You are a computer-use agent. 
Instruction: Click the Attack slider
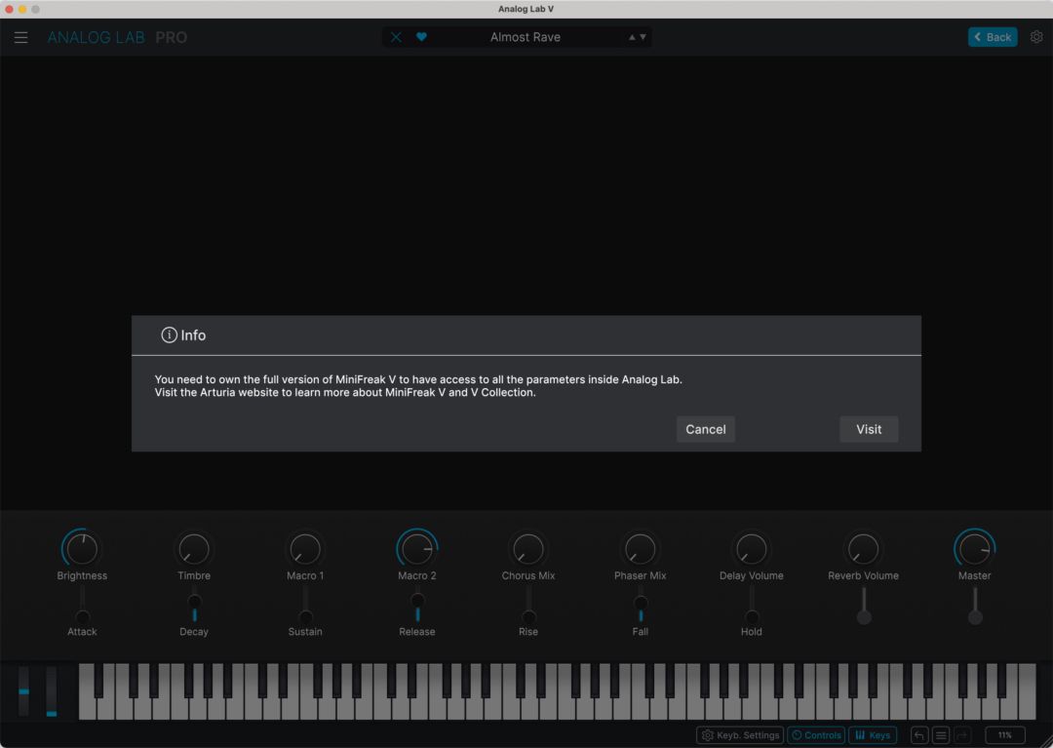(82, 605)
